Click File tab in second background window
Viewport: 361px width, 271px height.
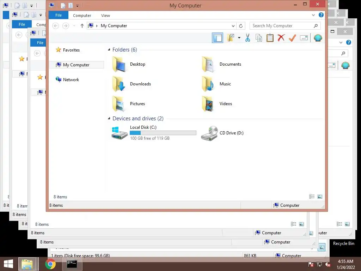22,24
